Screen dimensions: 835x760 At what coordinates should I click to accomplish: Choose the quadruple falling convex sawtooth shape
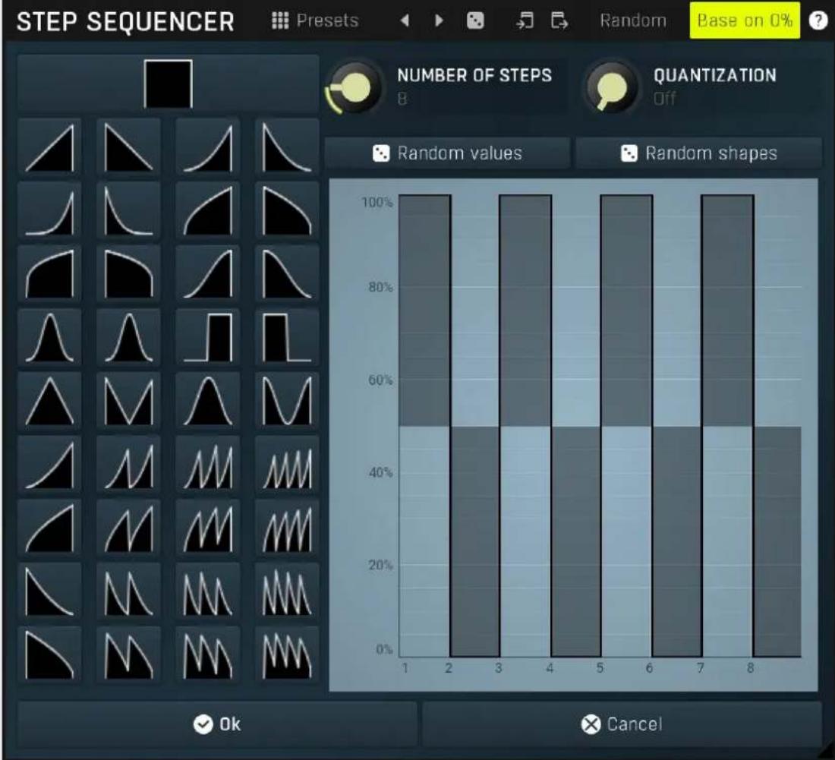(x=286, y=654)
